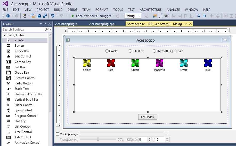Start Local Windows Debugger play icon
This screenshot has width=236, height=146.
[73, 16]
